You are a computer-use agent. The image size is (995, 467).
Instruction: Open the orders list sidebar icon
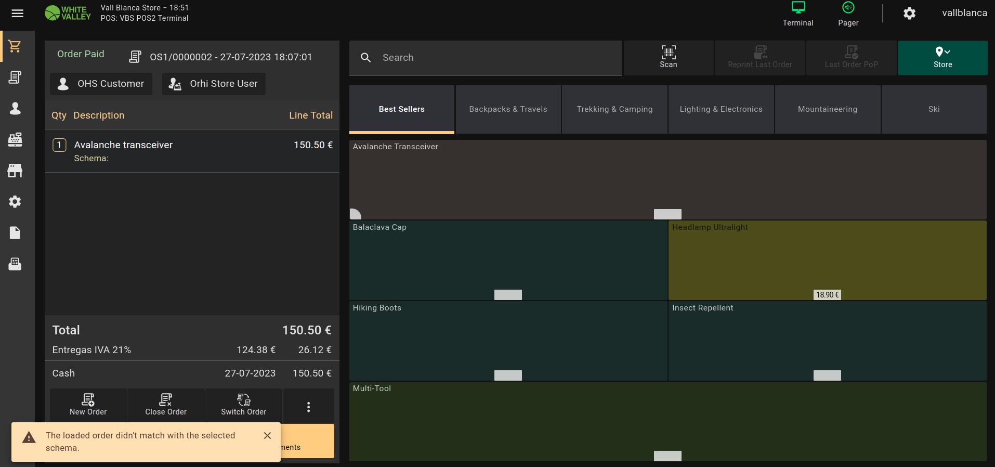point(15,77)
